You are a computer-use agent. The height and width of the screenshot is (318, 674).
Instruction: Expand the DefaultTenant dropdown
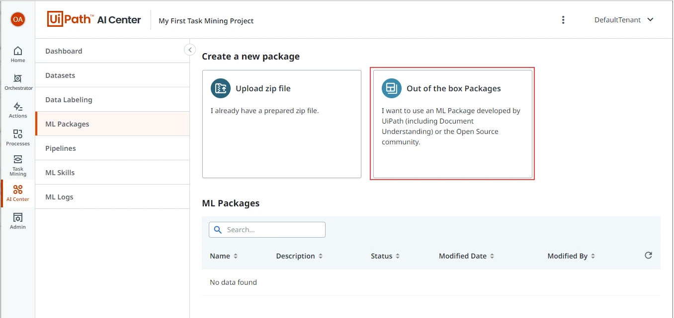click(624, 20)
